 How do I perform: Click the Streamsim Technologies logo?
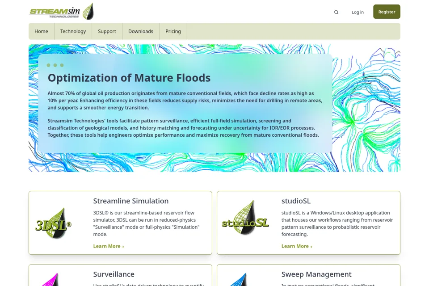[62, 12]
